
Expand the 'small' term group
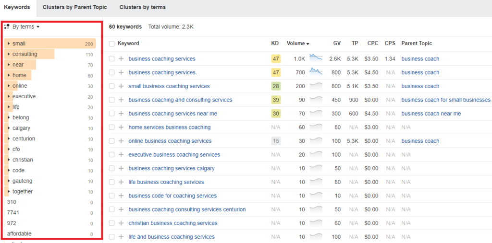pyautogui.click(x=9, y=44)
